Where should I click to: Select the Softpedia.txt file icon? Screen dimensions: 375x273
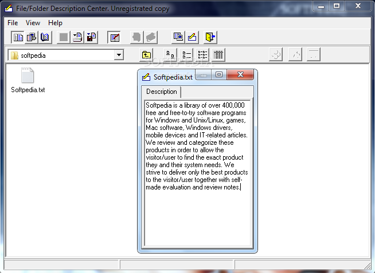click(x=28, y=76)
